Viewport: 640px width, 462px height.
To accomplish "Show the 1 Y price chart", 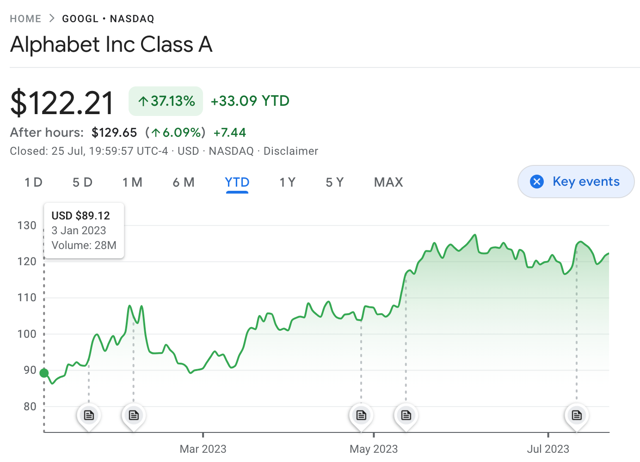I will pos(287,182).
